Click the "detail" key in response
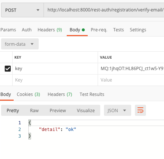 click(x=49, y=129)
